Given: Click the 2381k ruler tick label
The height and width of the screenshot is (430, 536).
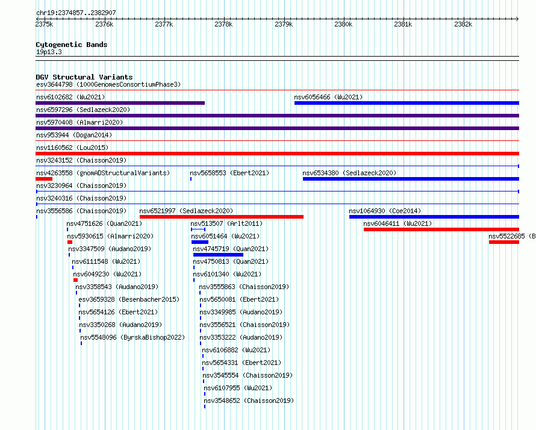Looking at the screenshot, I should (x=403, y=24).
